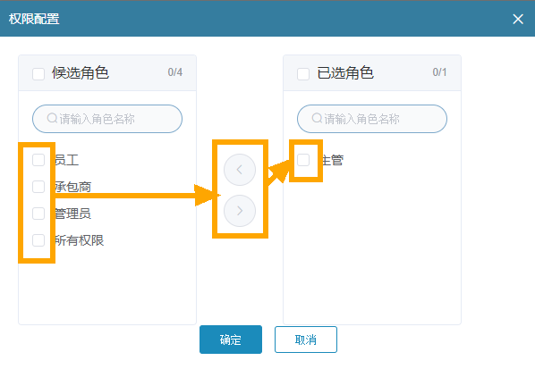Check the 承包商 role checkbox
The width and height of the screenshot is (535, 369).
click(38, 187)
